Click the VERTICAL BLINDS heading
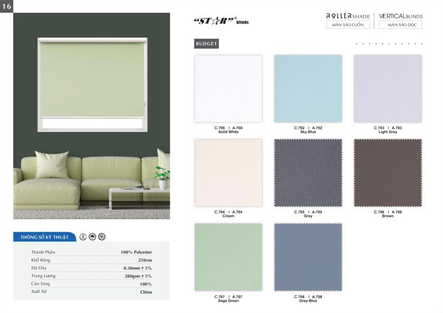The height and width of the screenshot is (313, 443). pyautogui.click(x=401, y=16)
